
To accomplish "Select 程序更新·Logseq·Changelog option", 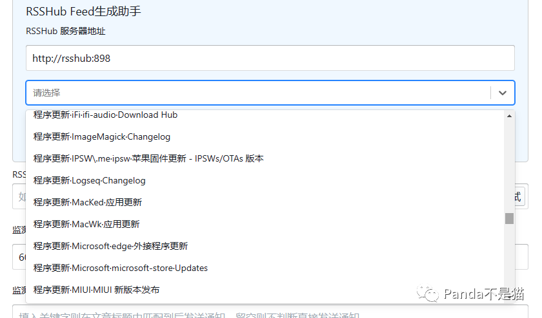I will click(x=265, y=181).
